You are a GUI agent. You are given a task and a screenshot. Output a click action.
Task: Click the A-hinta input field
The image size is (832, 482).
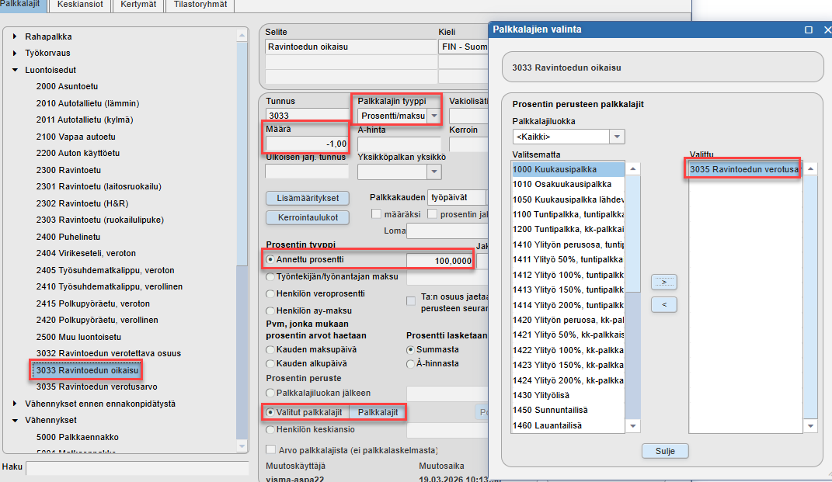coord(399,144)
